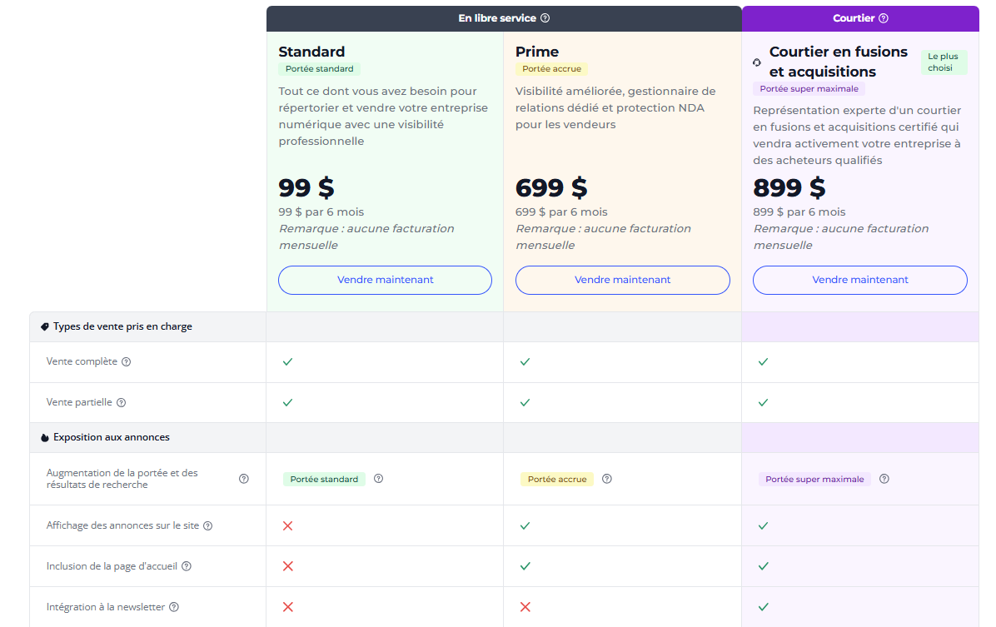Click the Le plus choisi badge
This screenshot has width=996, height=627.
pyautogui.click(x=944, y=61)
